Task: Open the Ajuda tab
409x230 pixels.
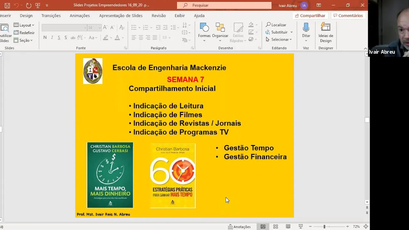Action: [199, 16]
